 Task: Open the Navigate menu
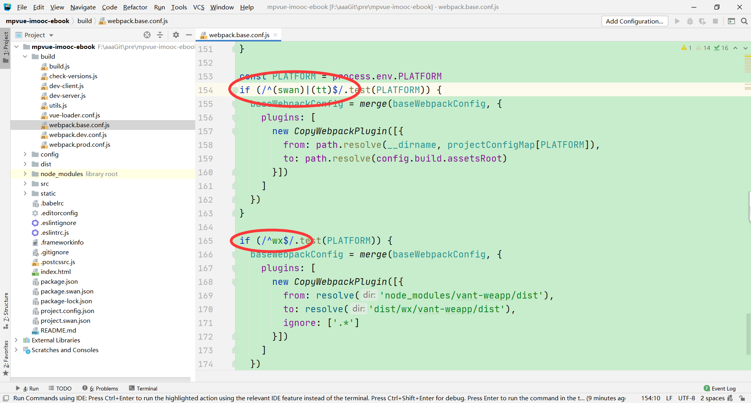[x=83, y=7]
